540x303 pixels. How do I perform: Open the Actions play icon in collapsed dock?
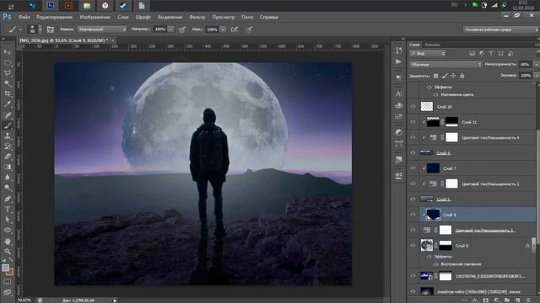click(398, 61)
